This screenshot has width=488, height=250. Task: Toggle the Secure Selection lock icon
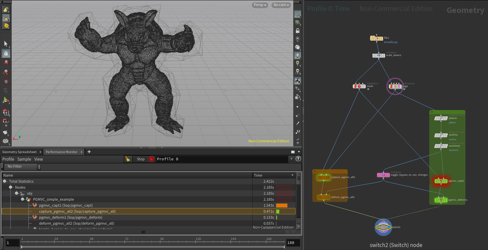(x=6, y=53)
